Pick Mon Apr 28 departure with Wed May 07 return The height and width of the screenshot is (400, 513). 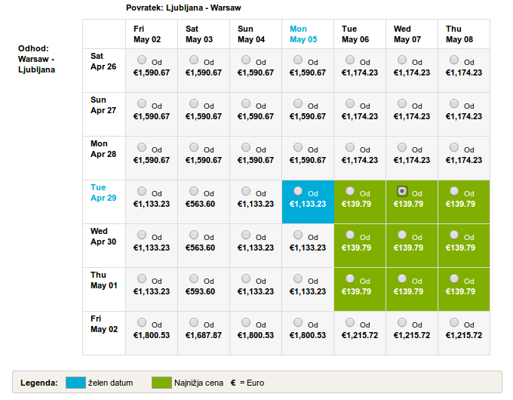(x=402, y=147)
